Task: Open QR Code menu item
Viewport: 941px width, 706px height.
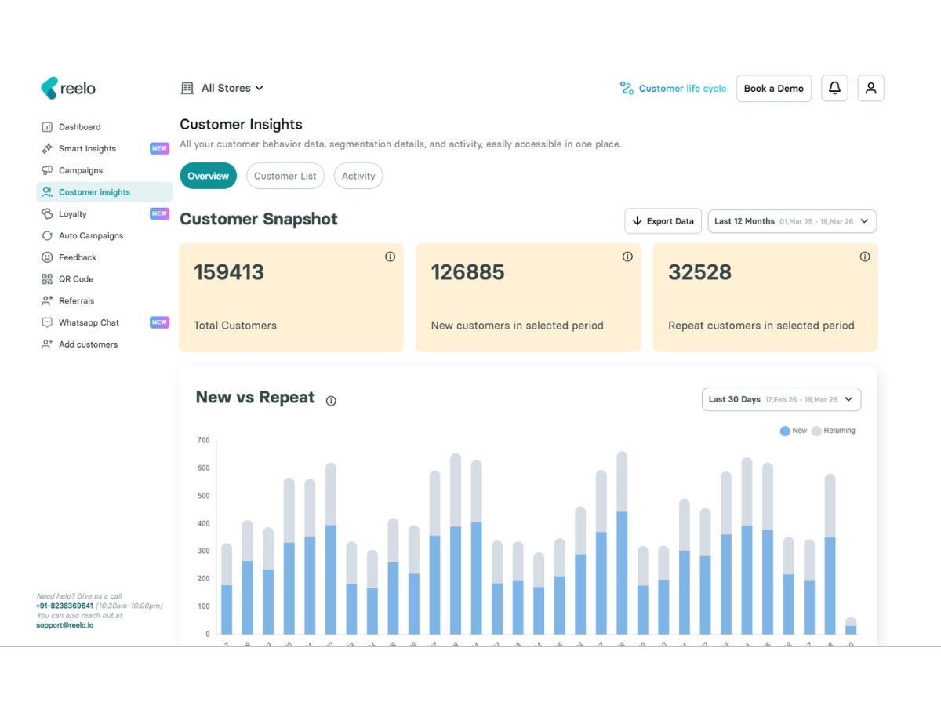Action: 104,279
